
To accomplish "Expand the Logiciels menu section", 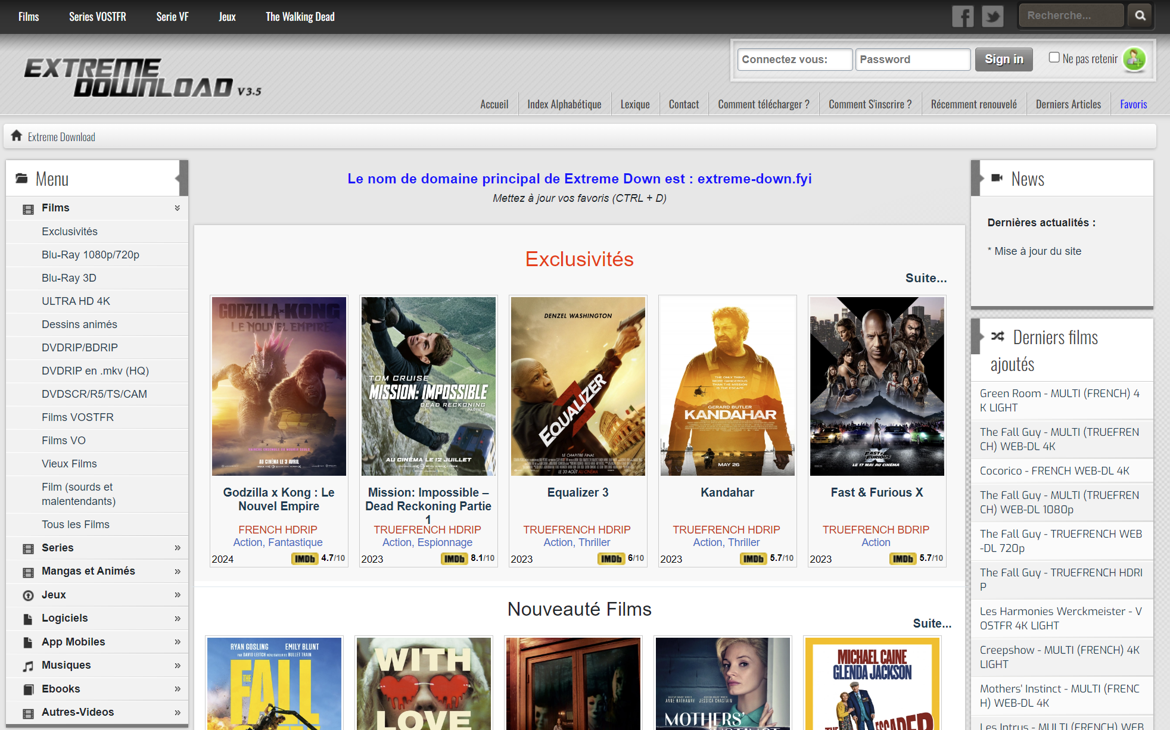I will click(177, 619).
